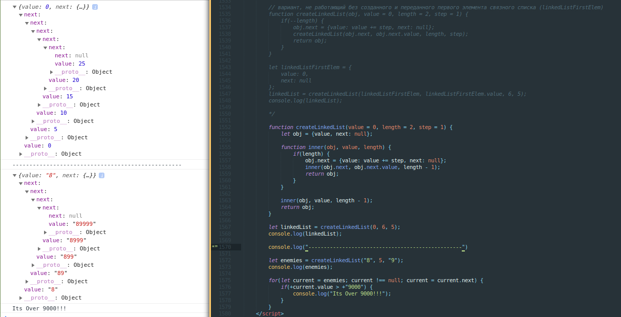Select the value: "8999" property row
This screenshot has width=621, height=317.
65,241
